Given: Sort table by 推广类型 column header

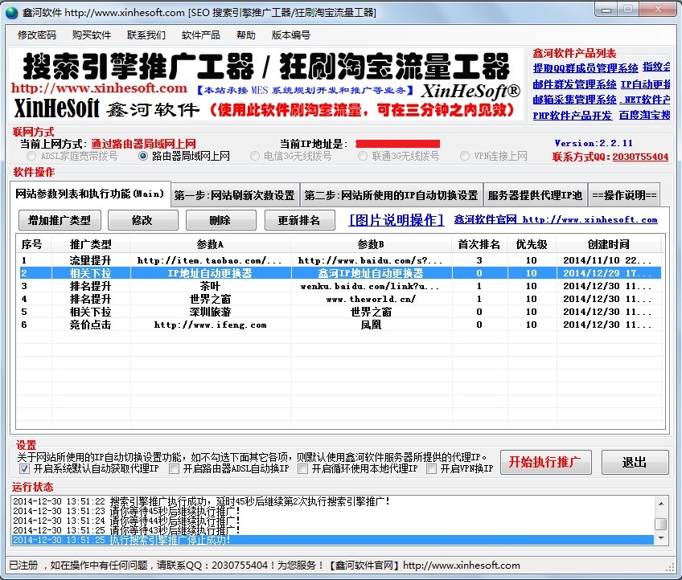Looking at the screenshot, I should 90,244.
